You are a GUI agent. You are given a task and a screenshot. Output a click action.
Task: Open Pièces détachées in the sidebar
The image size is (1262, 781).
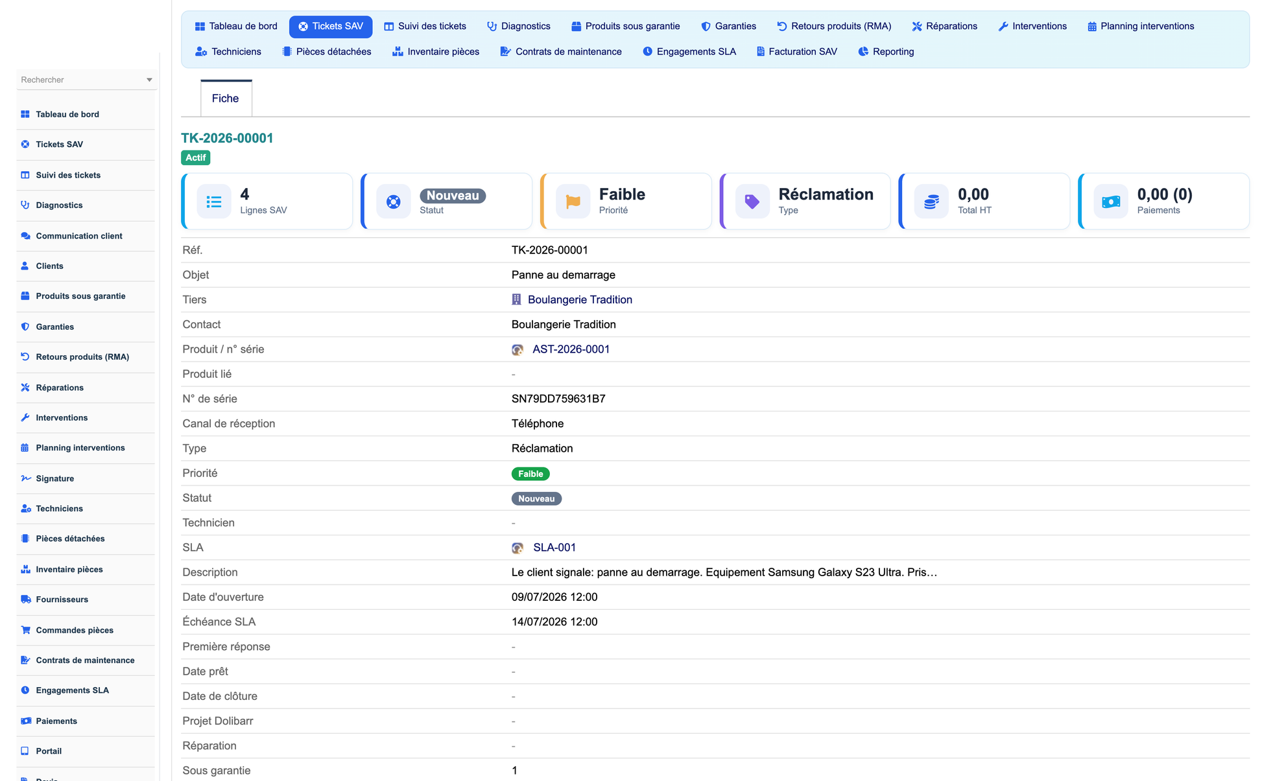70,539
